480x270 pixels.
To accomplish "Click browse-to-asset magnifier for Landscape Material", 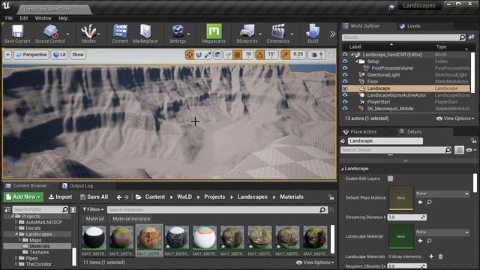I will click(x=429, y=241).
